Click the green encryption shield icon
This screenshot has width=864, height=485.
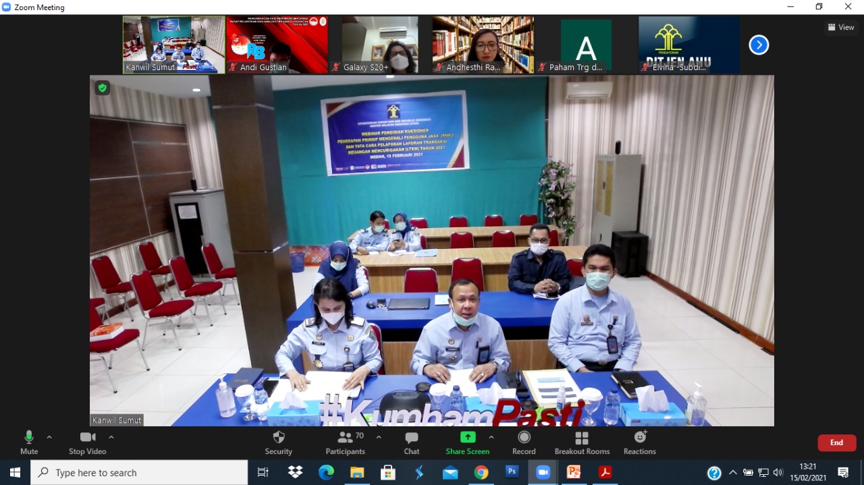102,88
